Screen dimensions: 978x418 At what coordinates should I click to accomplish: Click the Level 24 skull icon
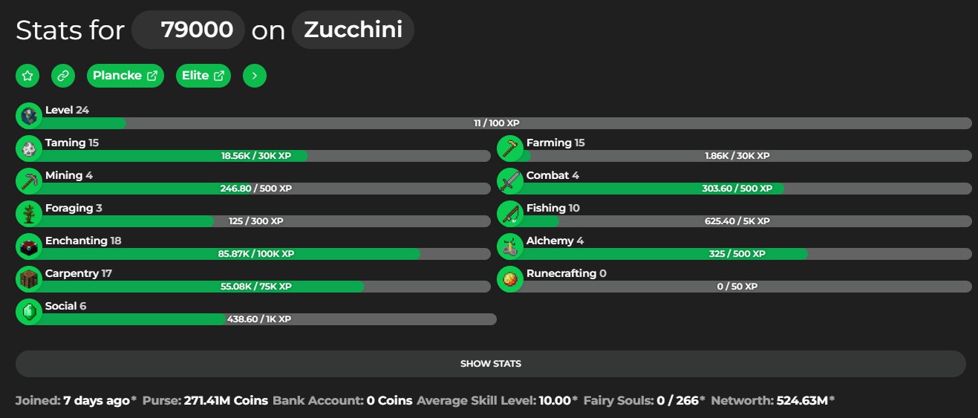pyautogui.click(x=29, y=116)
